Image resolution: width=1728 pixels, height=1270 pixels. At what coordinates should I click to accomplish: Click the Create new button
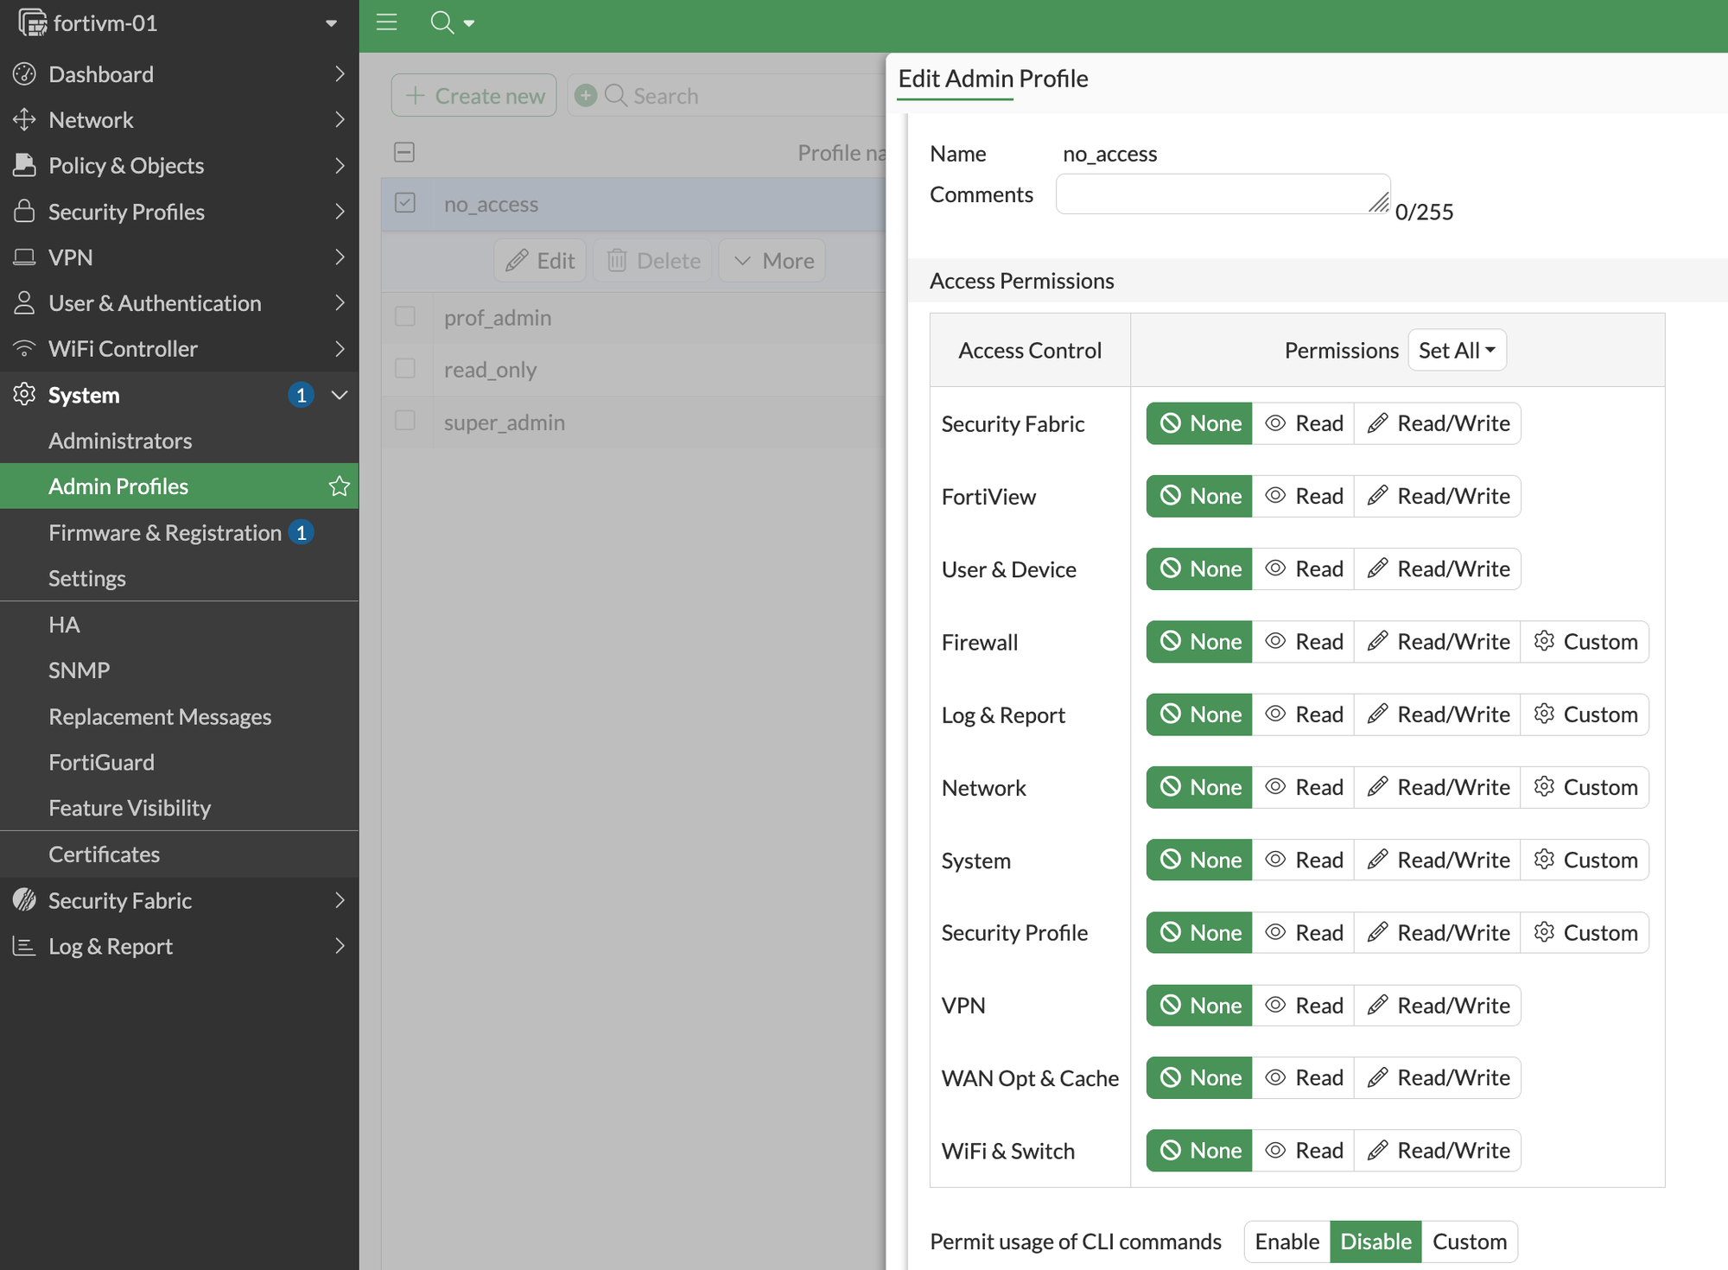tap(473, 95)
